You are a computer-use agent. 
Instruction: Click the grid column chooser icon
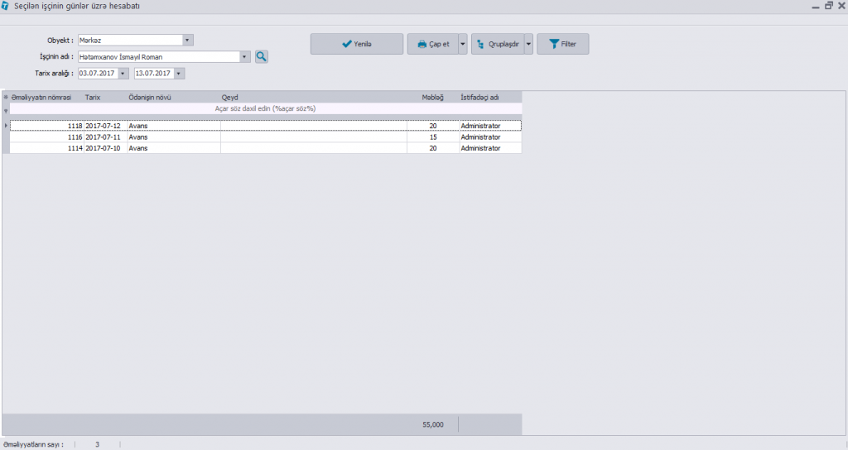point(6,97)
